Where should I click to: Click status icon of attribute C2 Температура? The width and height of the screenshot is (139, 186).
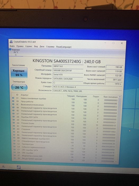14,144
